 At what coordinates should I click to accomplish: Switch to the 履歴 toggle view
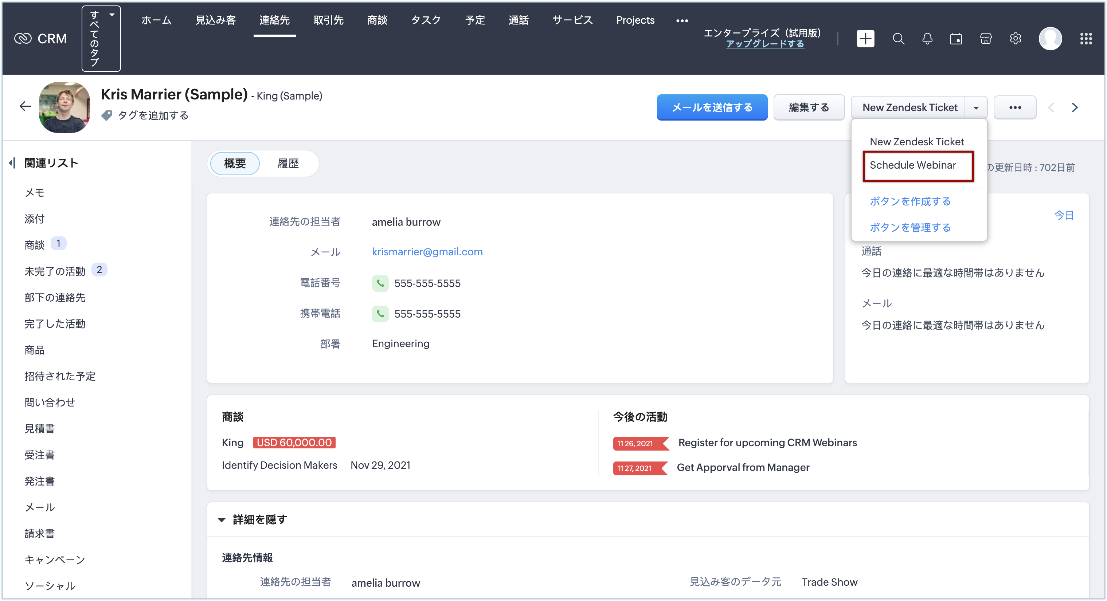[x=287, y=163]
